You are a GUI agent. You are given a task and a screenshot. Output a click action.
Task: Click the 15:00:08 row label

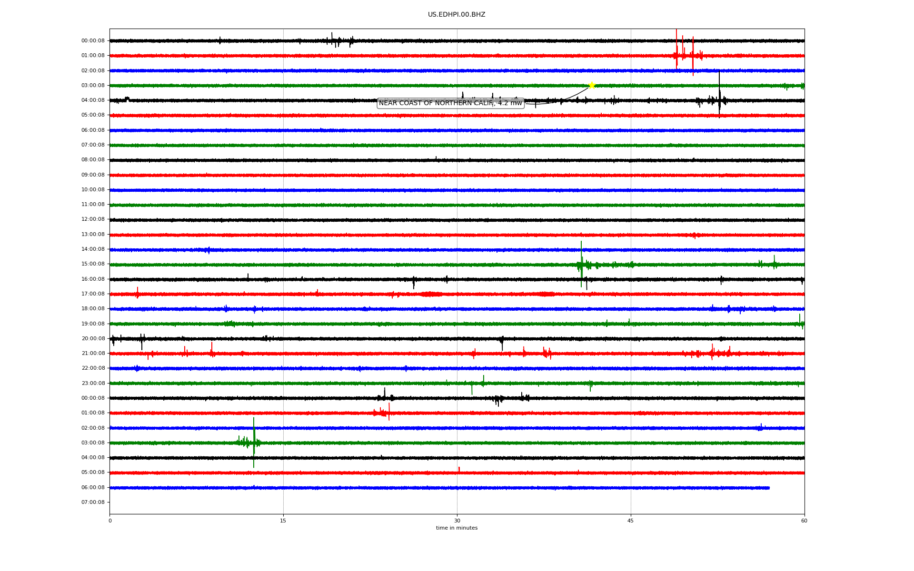pos(93,264)
